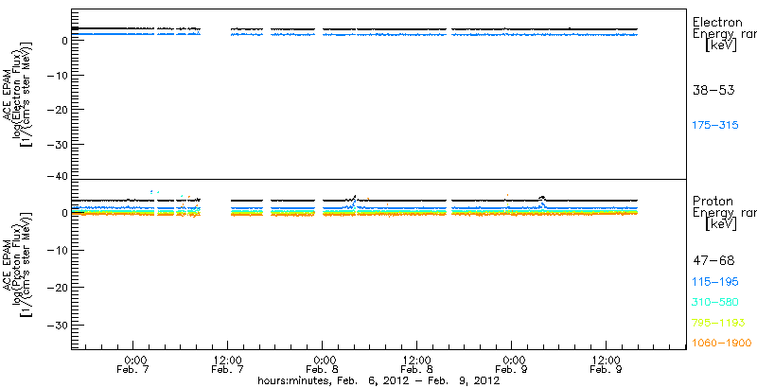Image resolution: width=757 pixels, height=388 pixels.
Task: Select the 47-68 proton energy legend label
Action: click(713, 261)
